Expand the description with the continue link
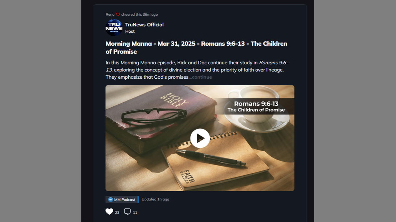The width and height of the screenshot is (396, 222). (x=200, y=77)
